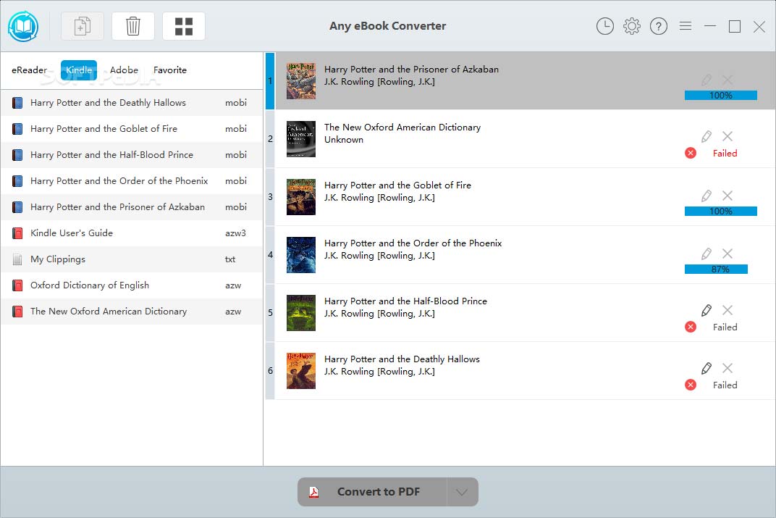Image resolution: width=776 pixels, height=518 pixels.
Task: Select Prisoner of Azkaban in library list
Action: pos(131,207)
